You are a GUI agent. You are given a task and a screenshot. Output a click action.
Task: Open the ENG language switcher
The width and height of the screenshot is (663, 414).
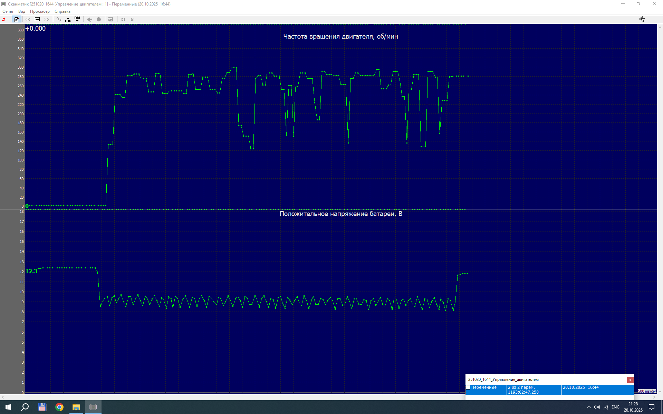(x=615, y=407)
